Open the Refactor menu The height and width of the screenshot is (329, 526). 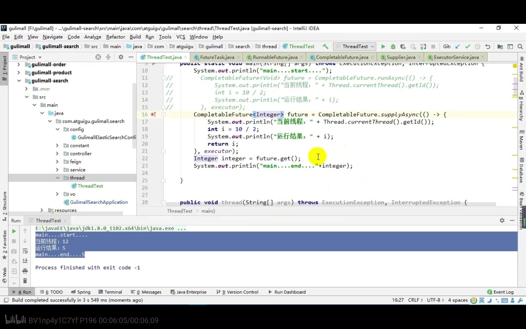[x=115, y=37]
